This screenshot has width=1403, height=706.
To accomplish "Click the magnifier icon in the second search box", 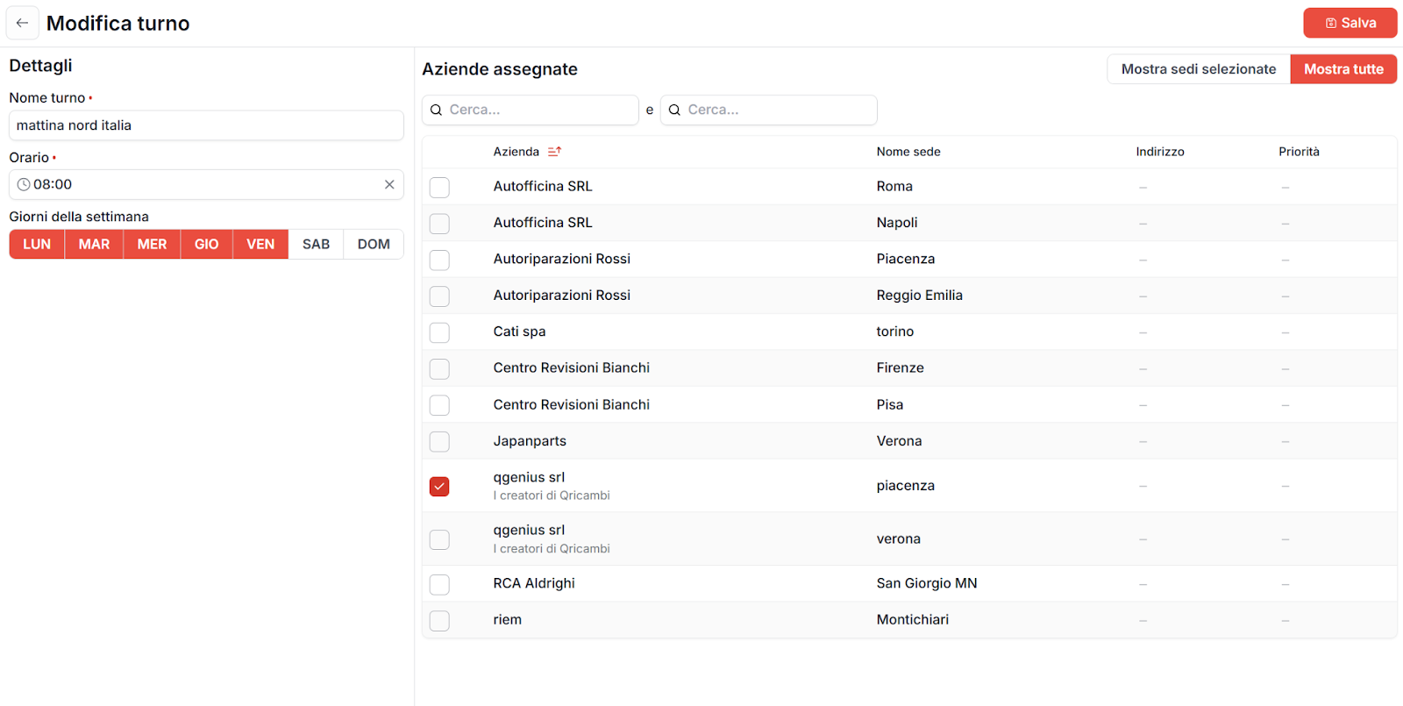I will pyautogui.click(x=675, y=111).
